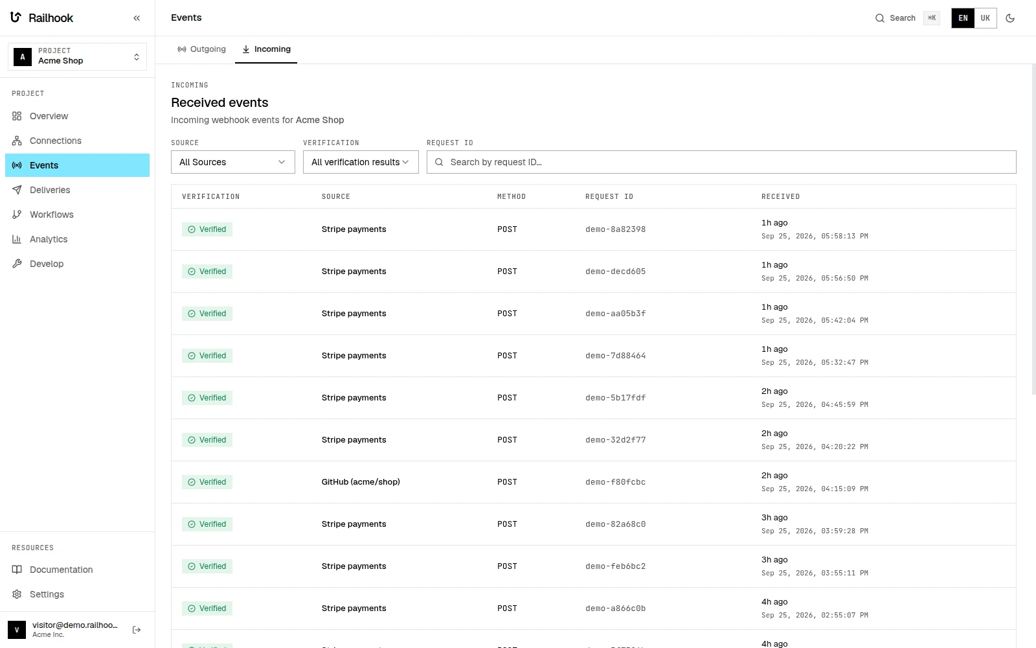This screenshot has width=1036, height=648.
Task: Click Verified badge for demo-5b17fdf
Action: (207, 398)
